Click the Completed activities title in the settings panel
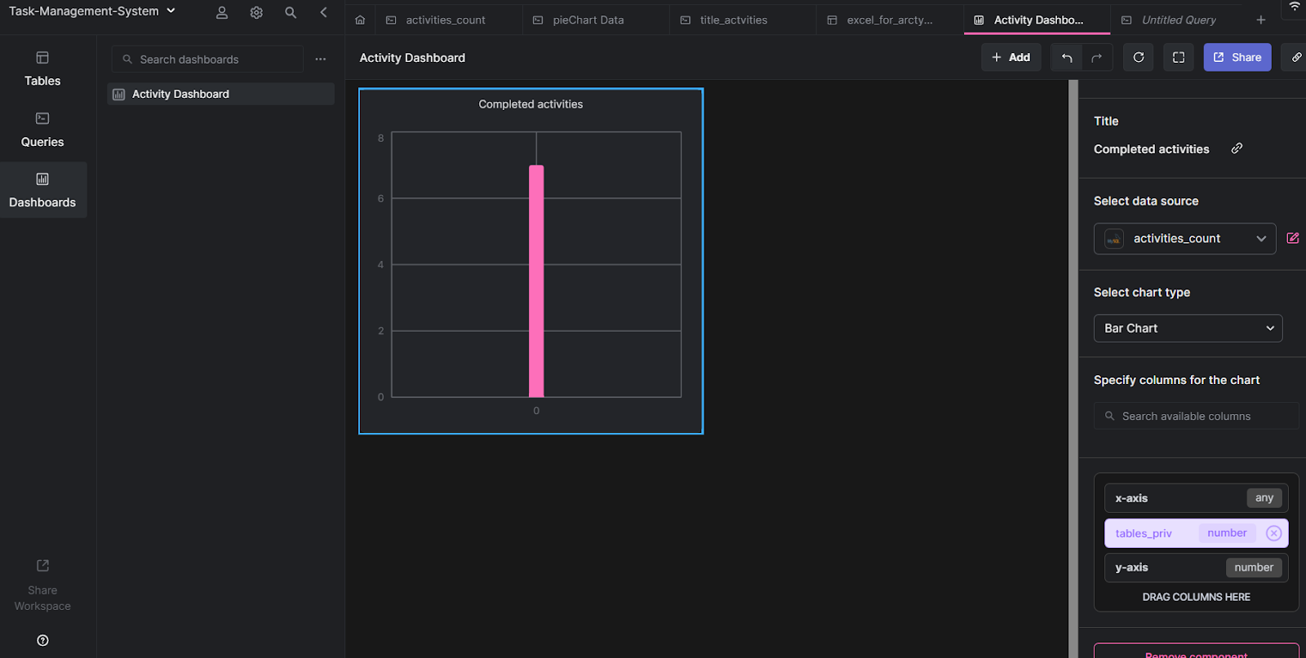The width and height of the screenshot is (1306, 658). 1152,149
